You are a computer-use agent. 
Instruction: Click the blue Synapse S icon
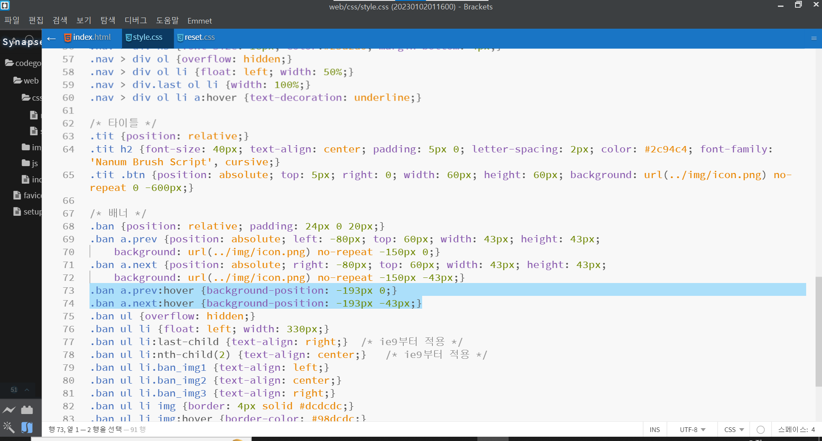click(27, 427)
